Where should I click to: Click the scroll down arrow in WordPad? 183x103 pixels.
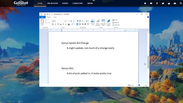pos(148,83)
